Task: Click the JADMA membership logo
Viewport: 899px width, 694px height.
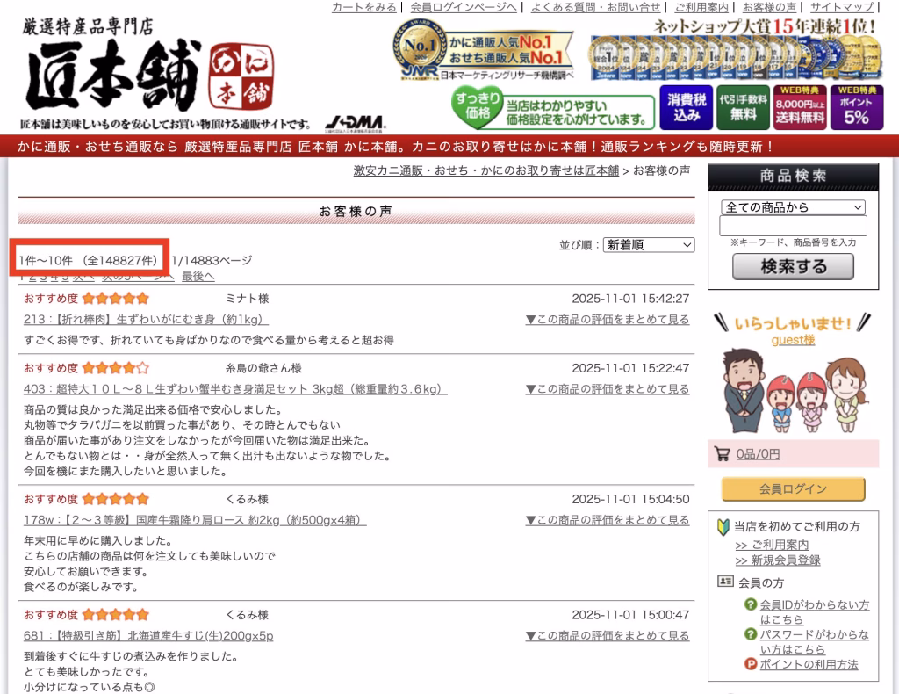Action: click(x=355, y=122)
